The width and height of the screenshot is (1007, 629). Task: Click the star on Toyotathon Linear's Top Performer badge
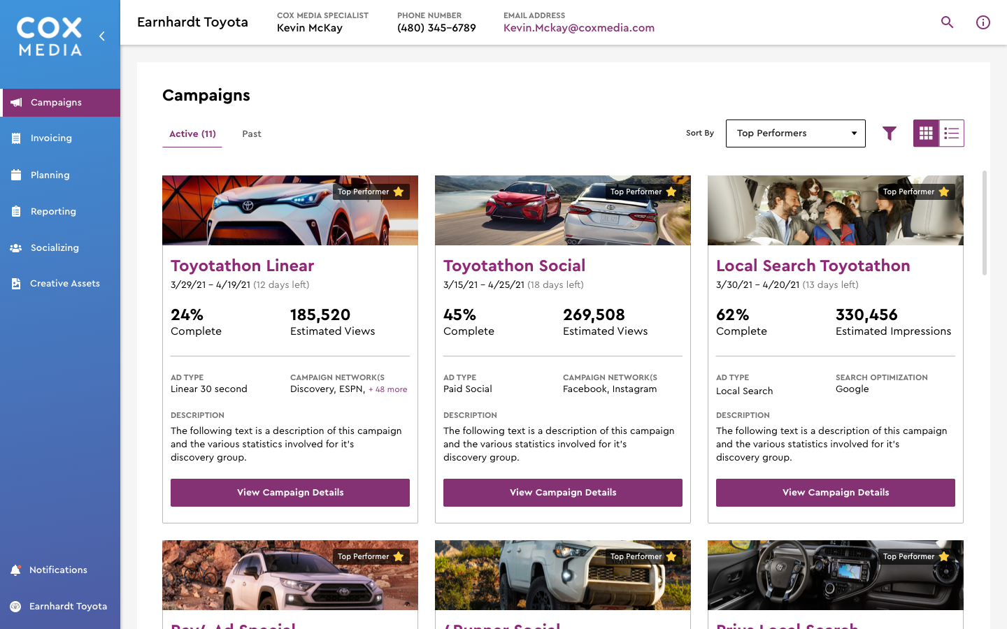[x=399, y=191]
